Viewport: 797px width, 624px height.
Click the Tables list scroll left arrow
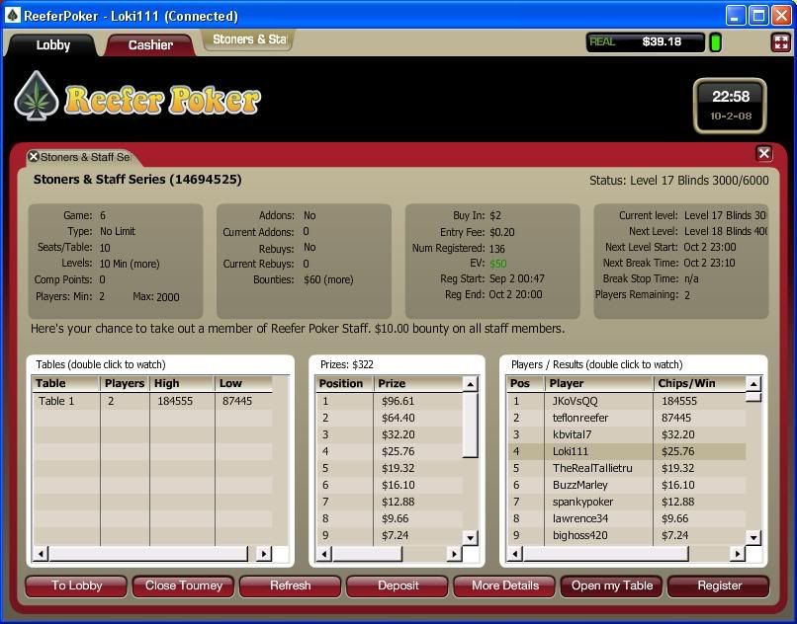tap(41, 554)
